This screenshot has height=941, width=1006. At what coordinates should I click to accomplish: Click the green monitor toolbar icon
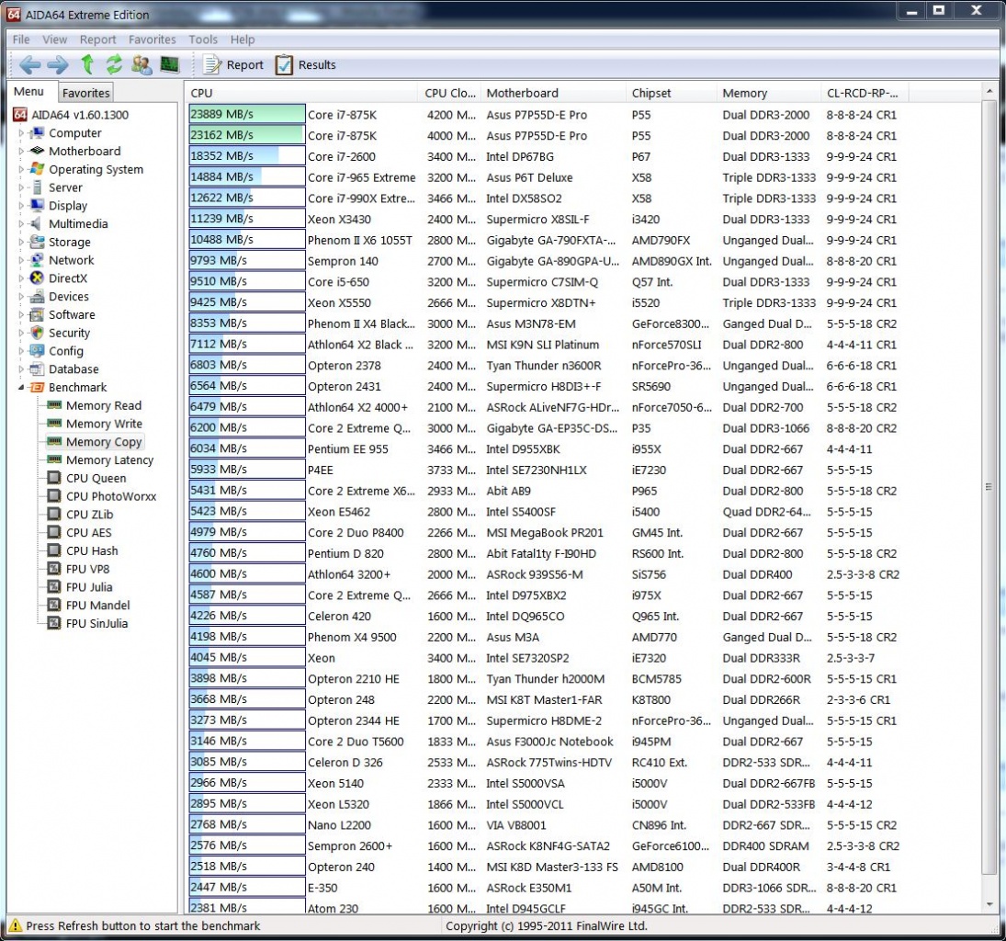[x=169, y=64]
